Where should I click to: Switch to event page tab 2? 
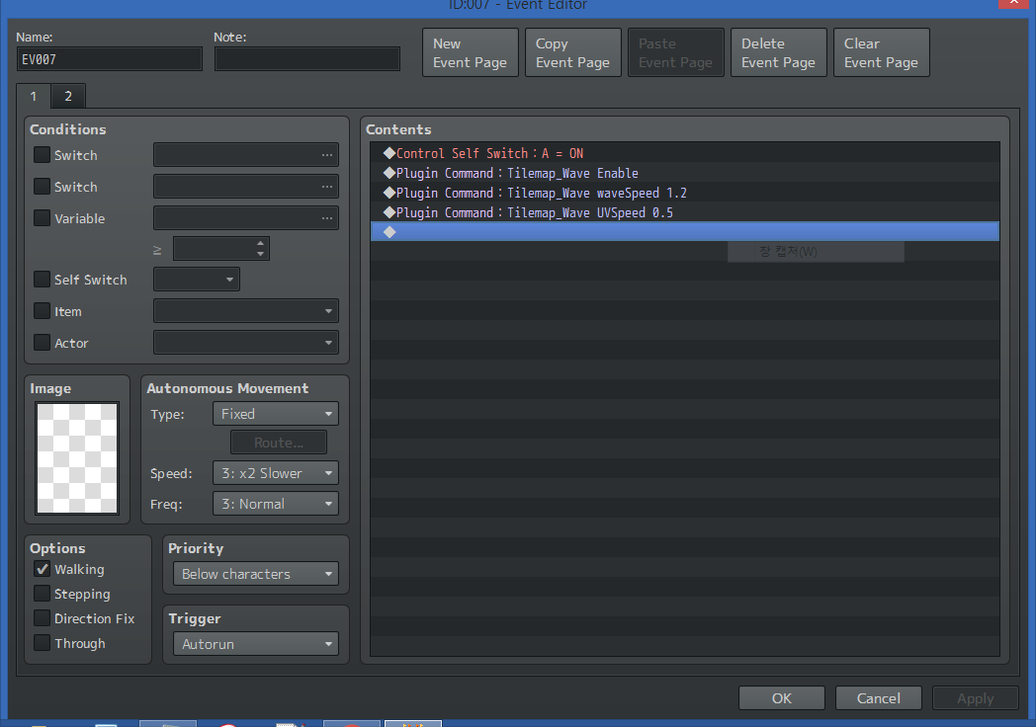pyautogui.click(x=68, y=97)
